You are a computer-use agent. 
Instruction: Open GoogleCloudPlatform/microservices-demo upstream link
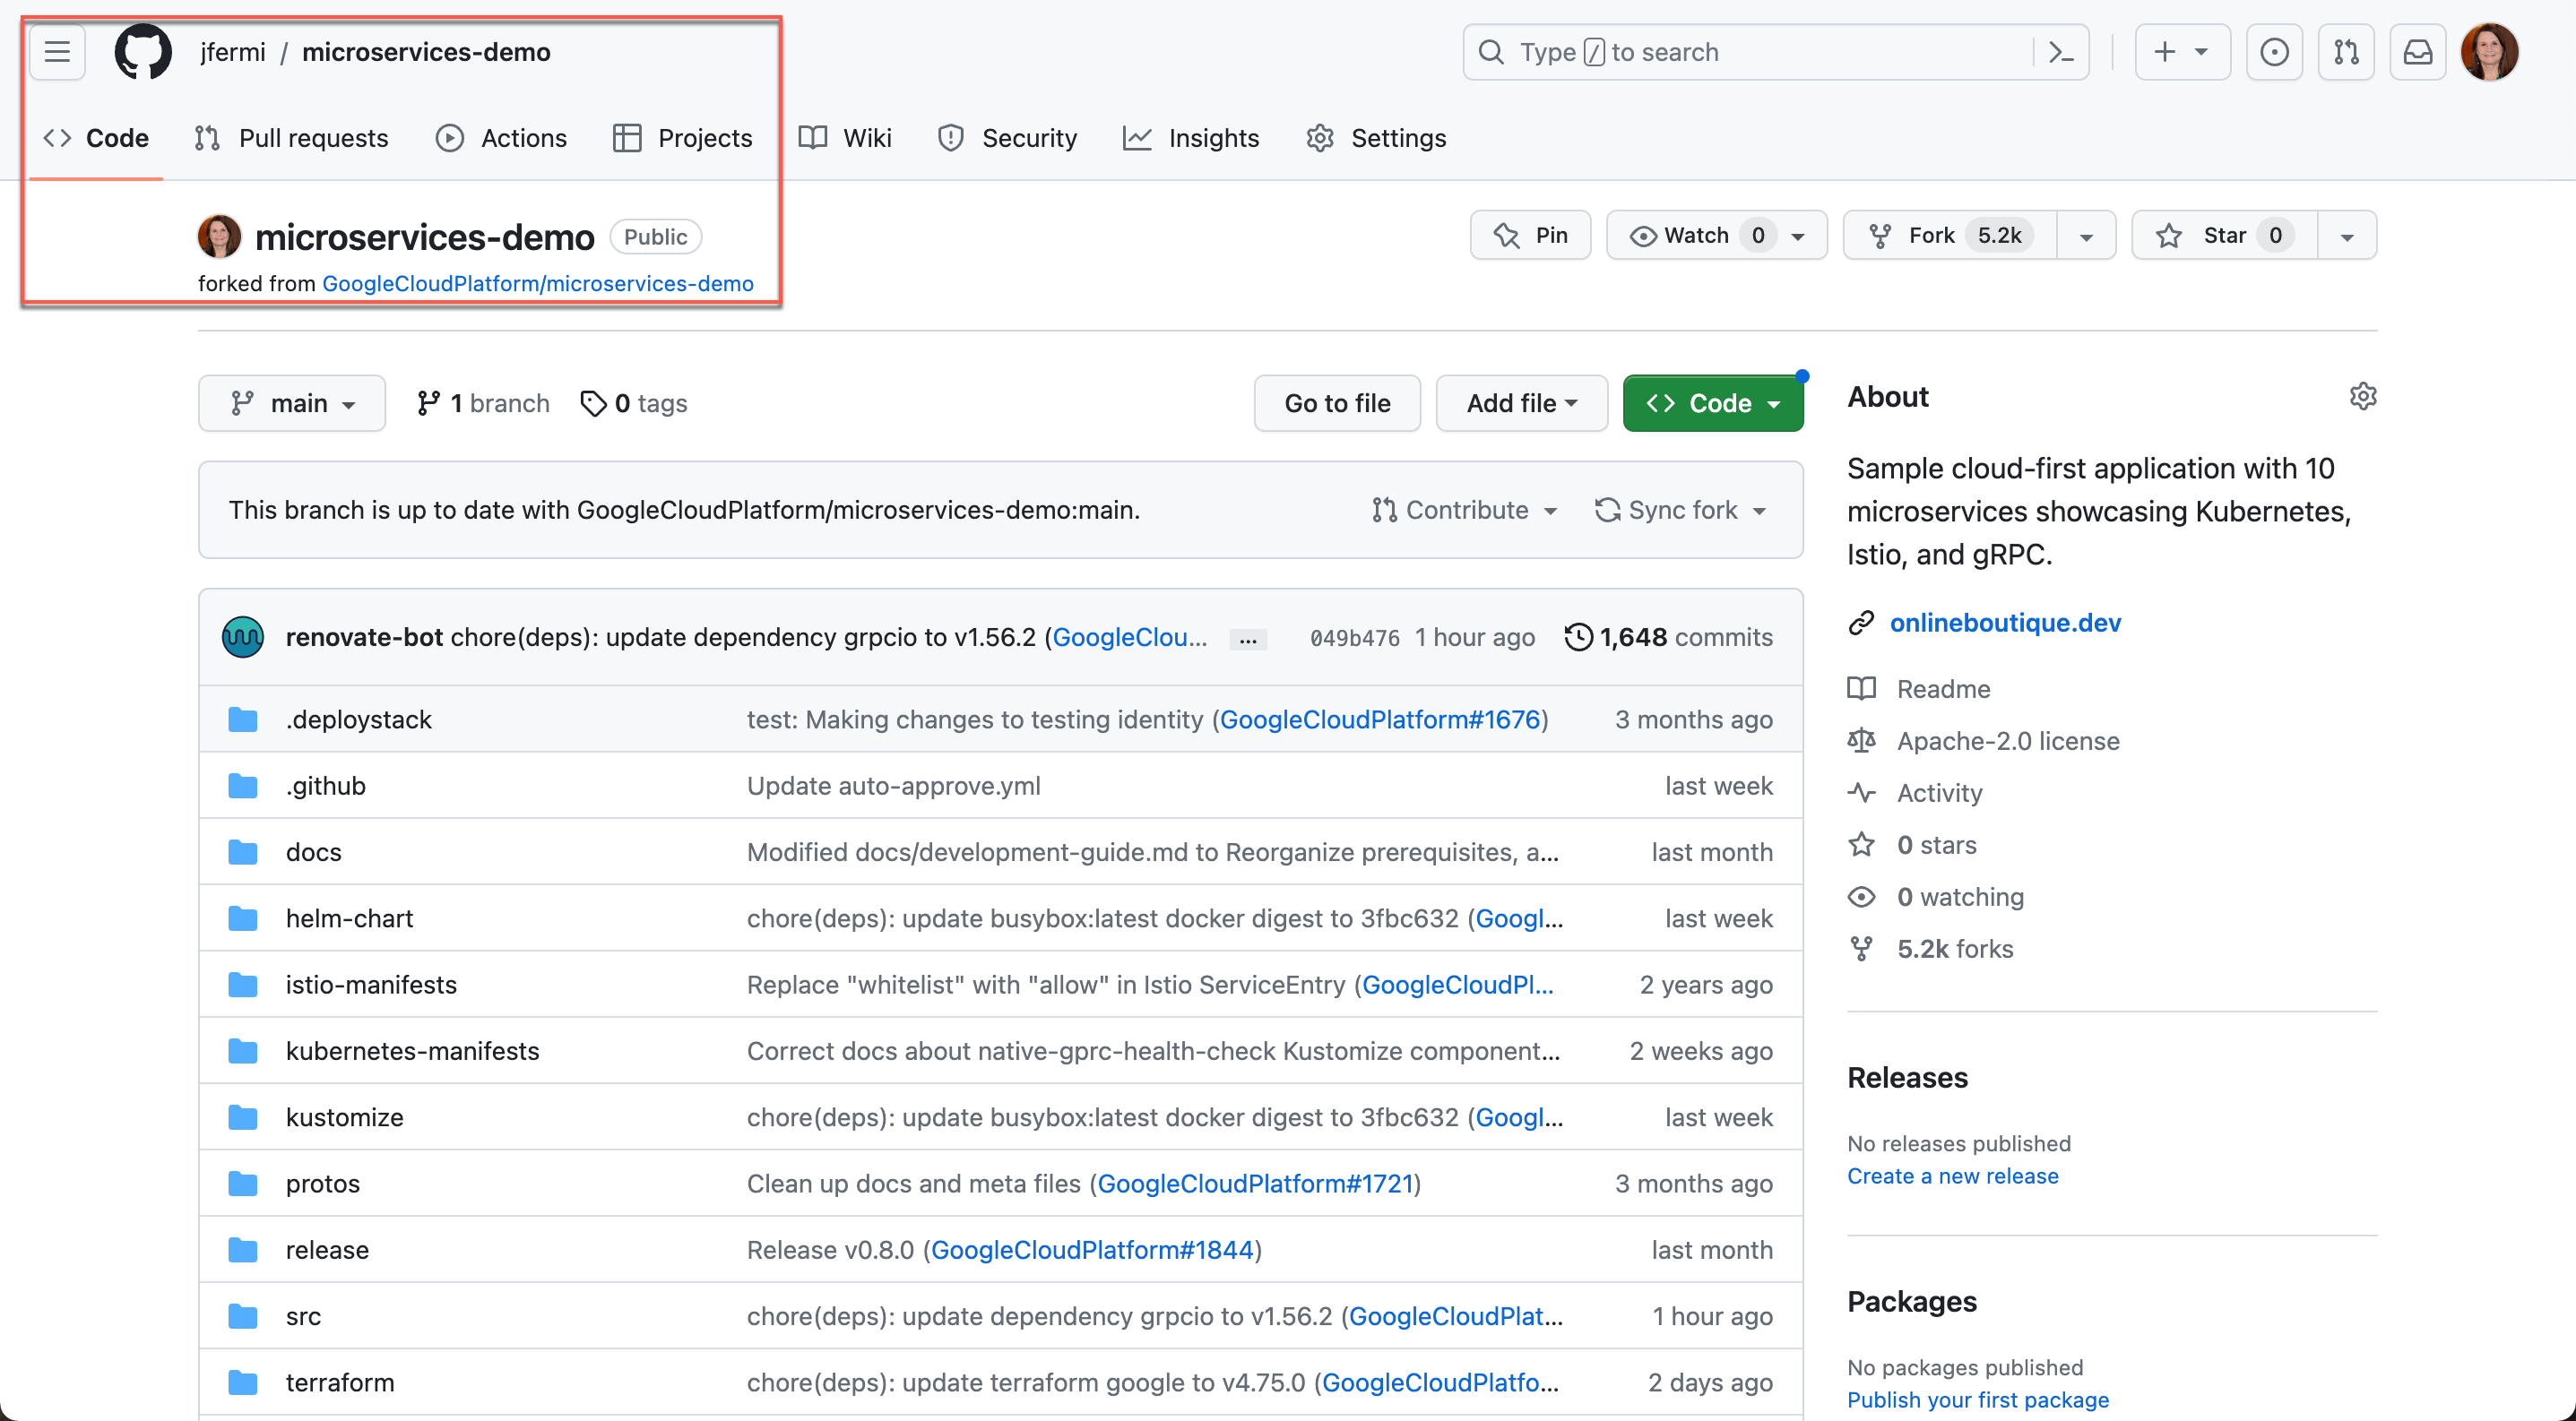click(x=538, y=284)
